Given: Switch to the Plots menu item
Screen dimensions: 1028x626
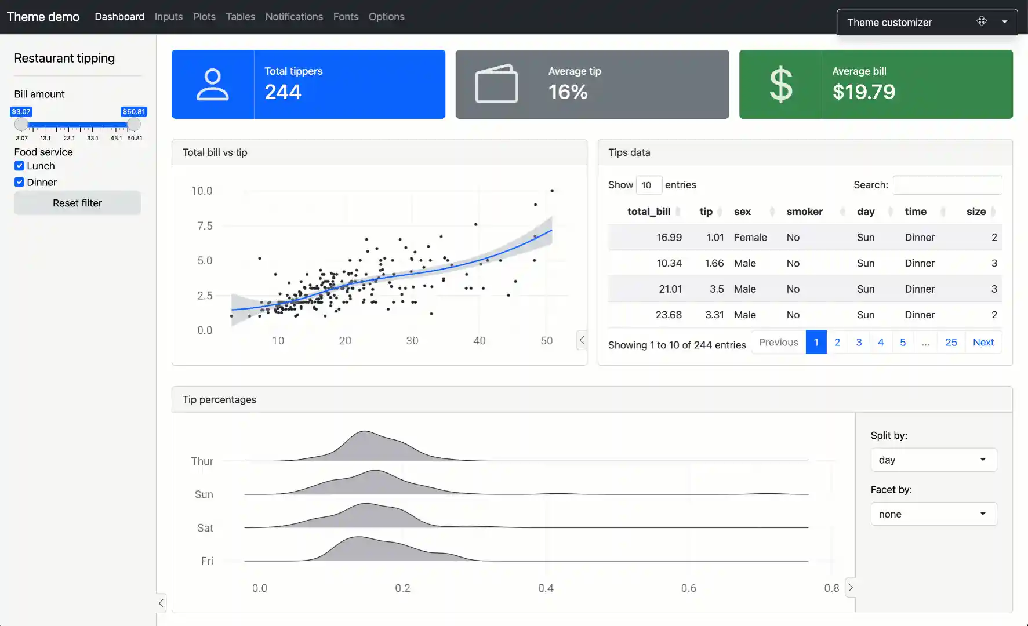Looking at the screenshot, I should click(204, 17).
